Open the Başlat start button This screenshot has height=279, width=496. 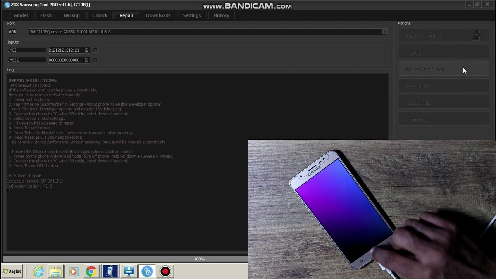12,271
